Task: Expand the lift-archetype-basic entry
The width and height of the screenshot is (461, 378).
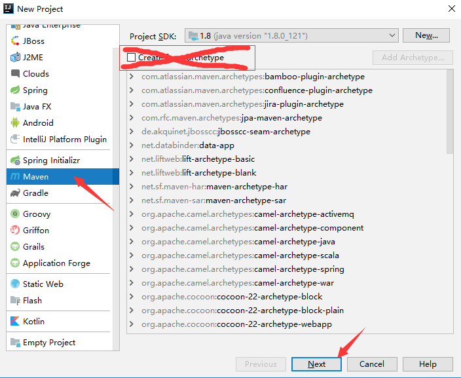Action: (132, 159)
